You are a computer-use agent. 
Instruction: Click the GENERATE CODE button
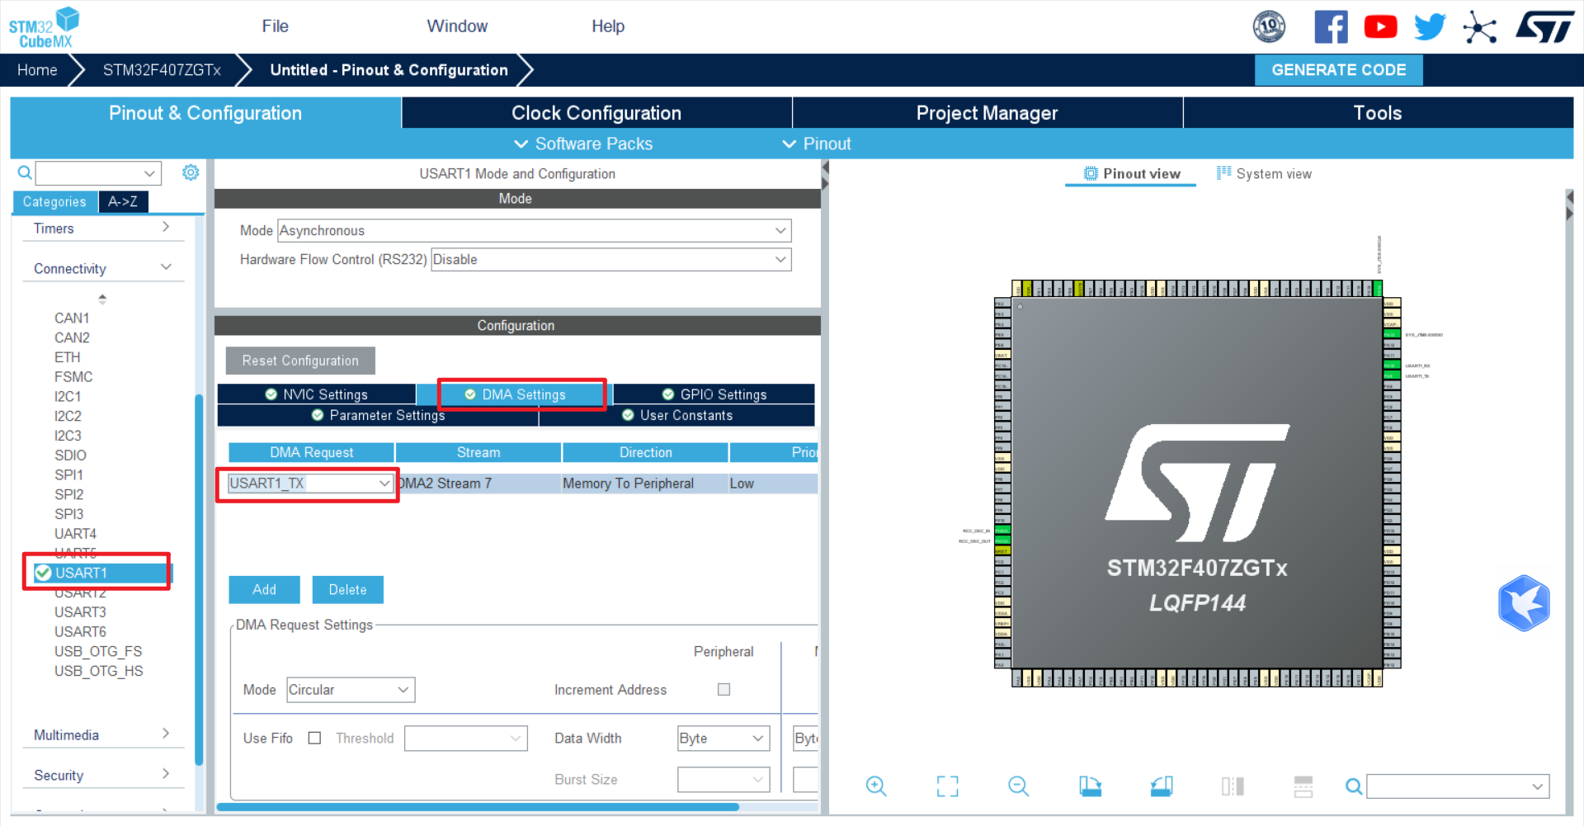1338,70
